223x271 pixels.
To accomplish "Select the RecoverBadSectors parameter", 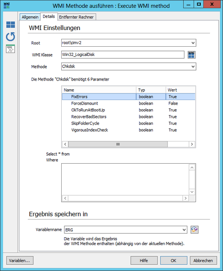I will coord(128,117).
